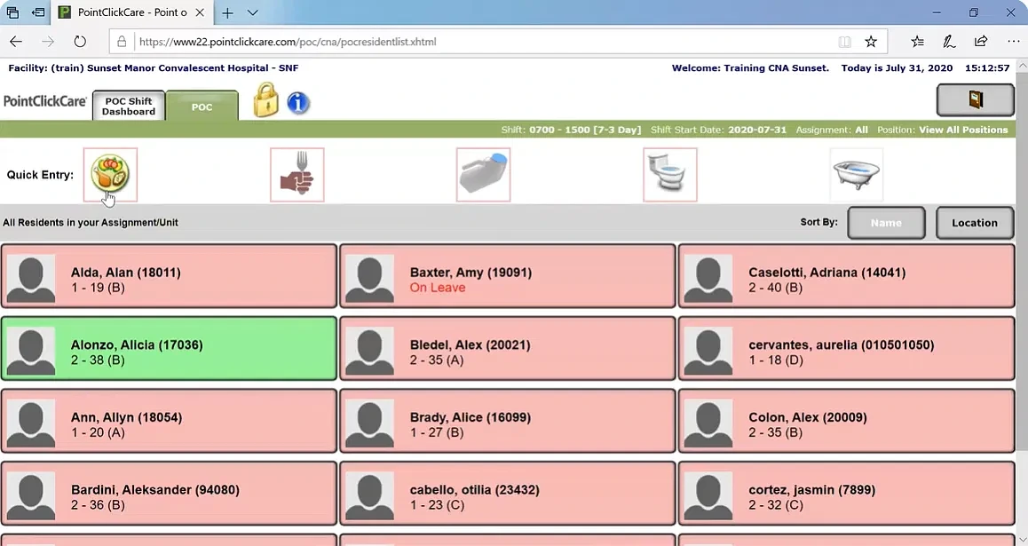
Task: Click Alda, Alan profile photo
Action: pos(31,279)
